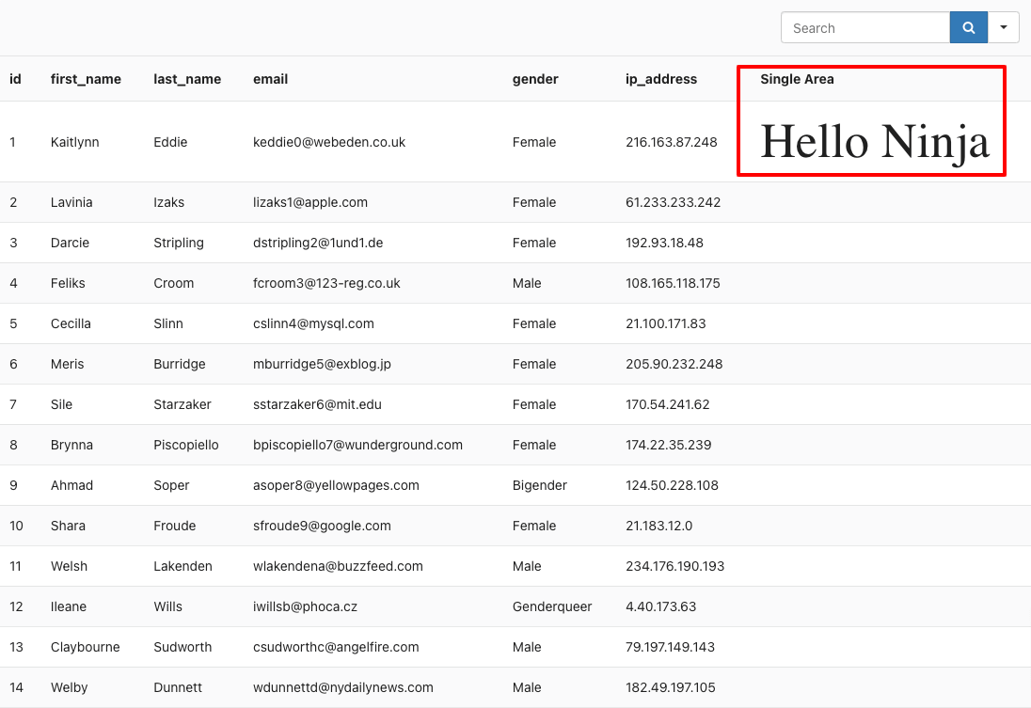Click the gender column header
The height and width of the screenshot is (708, 1031).
coord(535,79)
